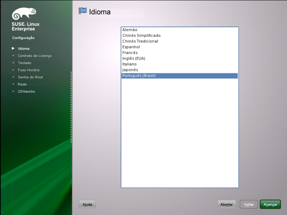Click the Idioma step in sidebar
287x215 pixels.
(24, 49)
